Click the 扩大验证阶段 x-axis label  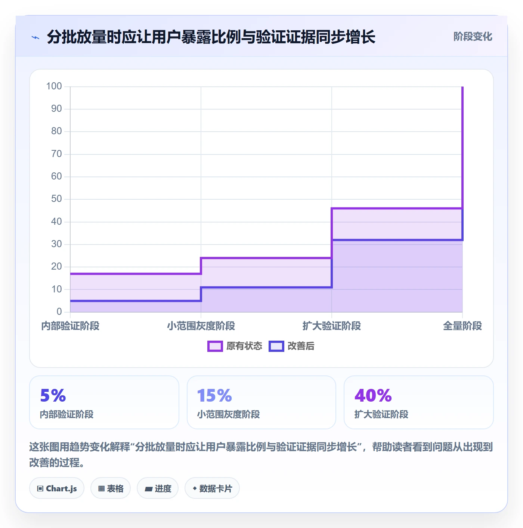tap(332, 326)
